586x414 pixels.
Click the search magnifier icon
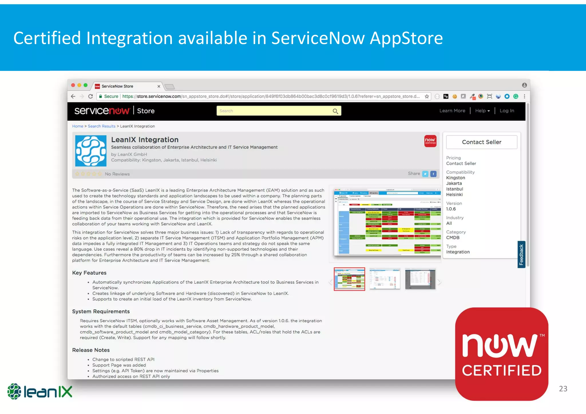coord(335,111)
